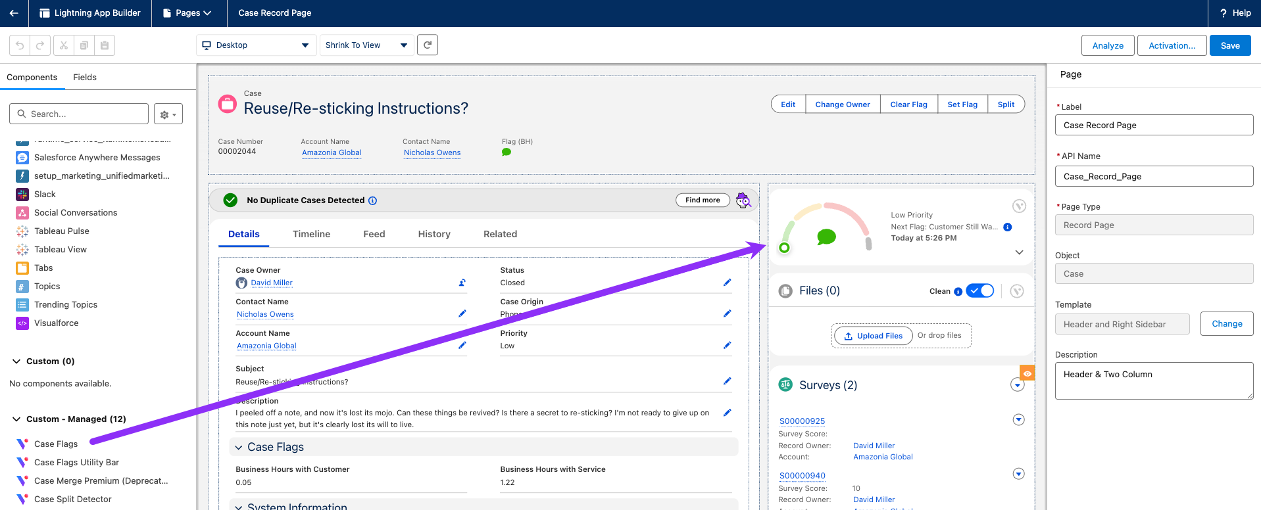Click the Upload Files button
The image size is (1261, 510).
pos(874,336)
